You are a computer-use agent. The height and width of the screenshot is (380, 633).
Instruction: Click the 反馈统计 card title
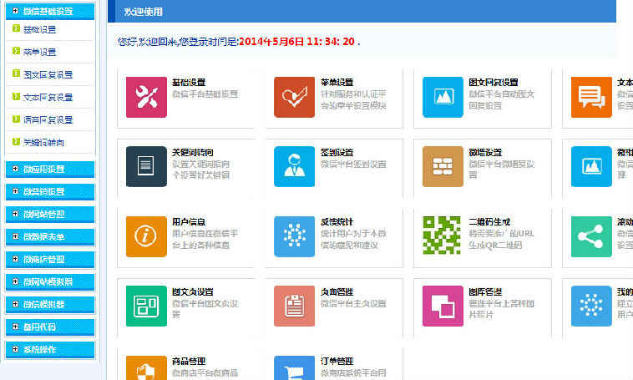pyautogui.click(x=337, y=222)
